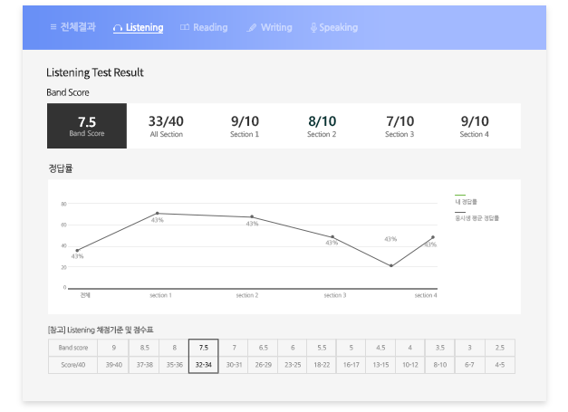Open the 전체결과 overall results tab
This screenshot has width=568, height=412.
[x=72, y=27]
